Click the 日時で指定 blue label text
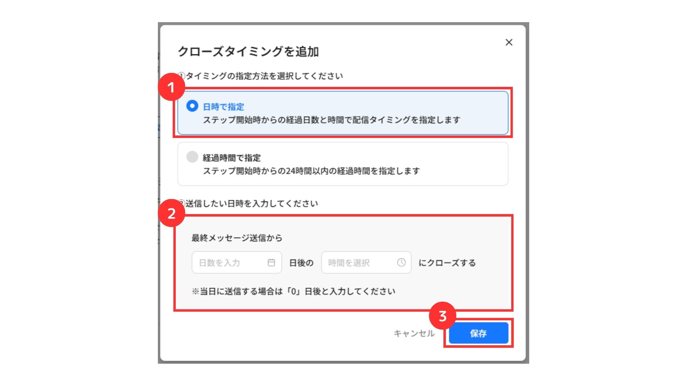This screenshot has width=687, height=386. [224, 107]
